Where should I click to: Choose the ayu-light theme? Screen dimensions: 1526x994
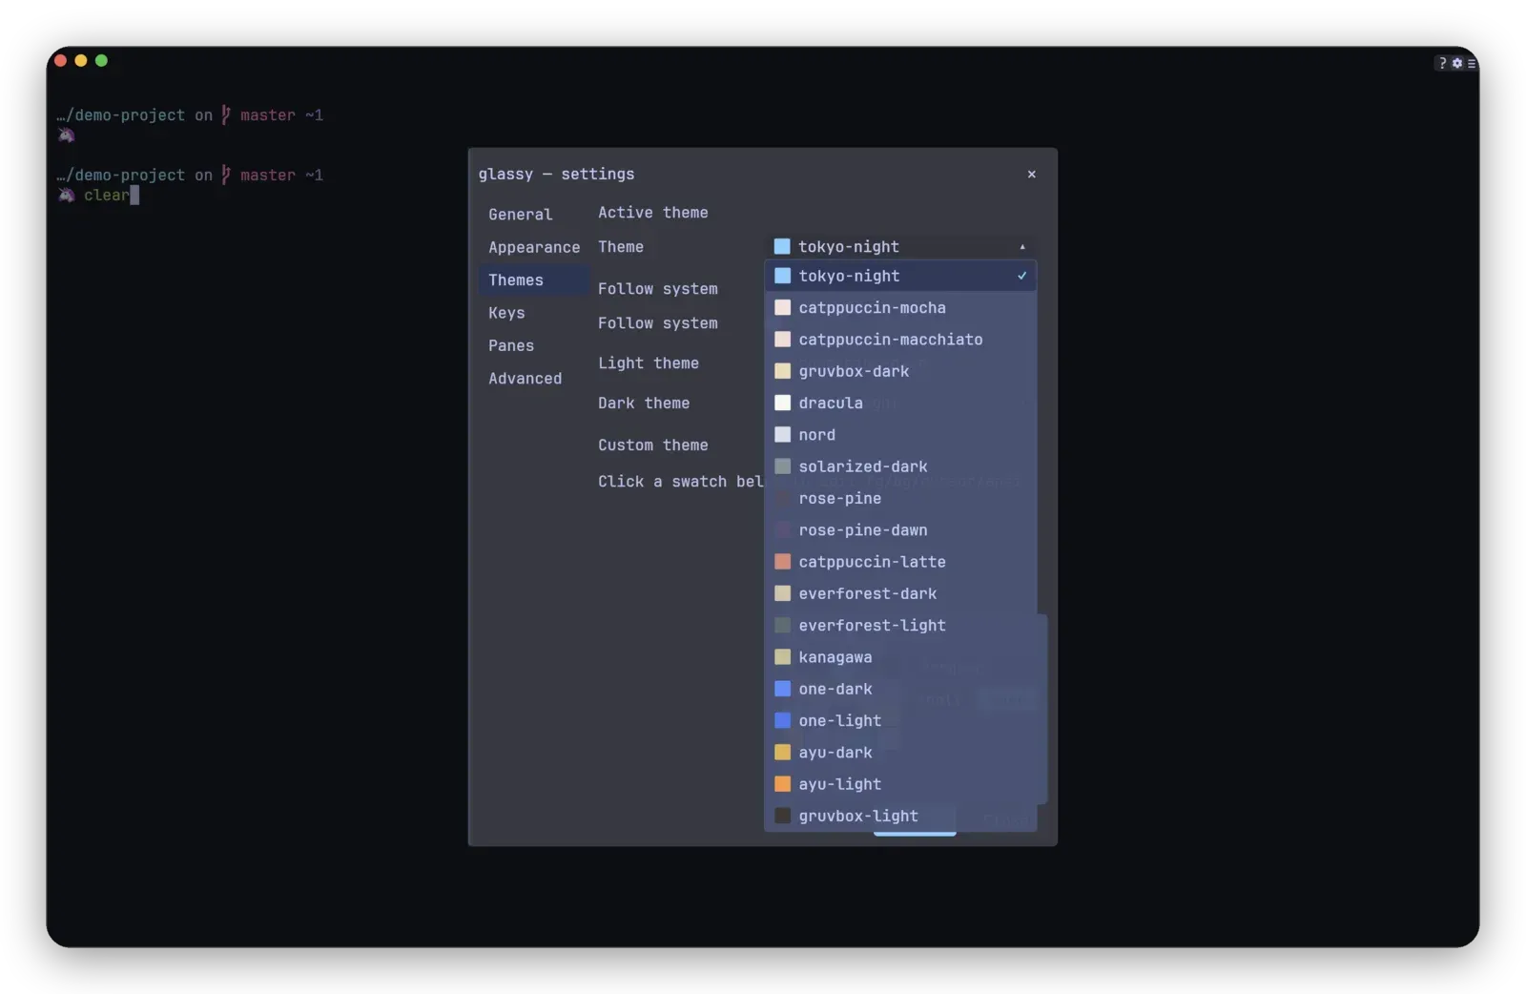point(900,784)
